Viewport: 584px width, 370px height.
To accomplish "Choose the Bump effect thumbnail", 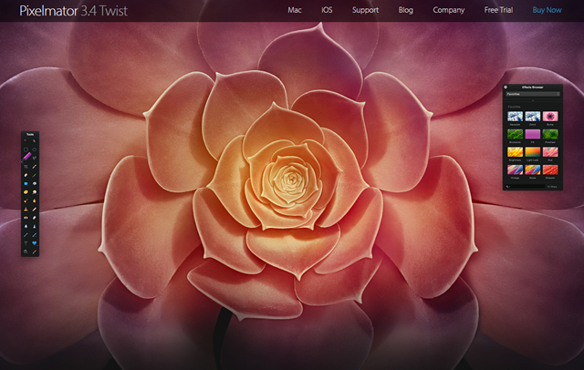I will coord(550,118).
